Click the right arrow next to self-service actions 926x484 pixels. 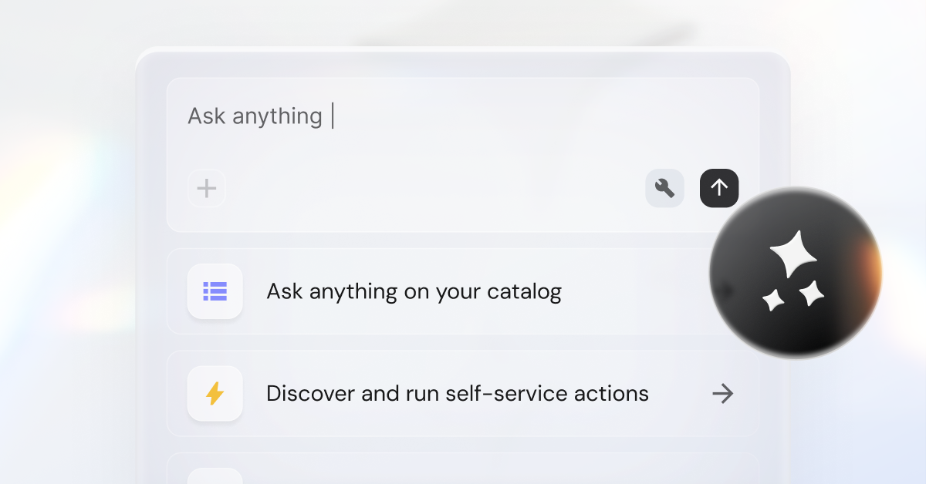tap(722, 393)
